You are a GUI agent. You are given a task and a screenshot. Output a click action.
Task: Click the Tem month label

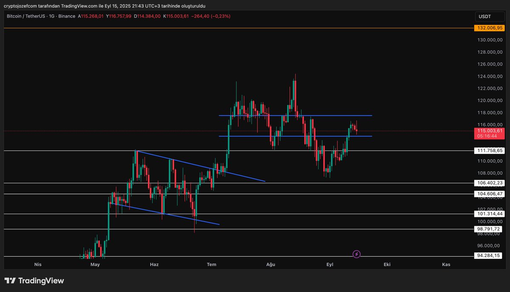tap(212, 264)
